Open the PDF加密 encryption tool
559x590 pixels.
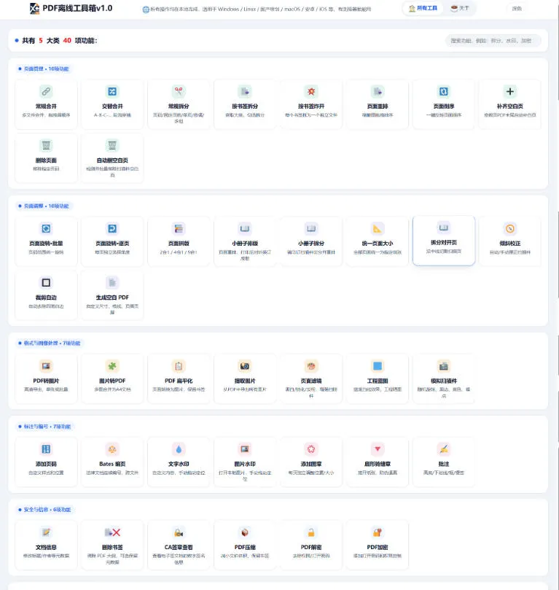pyautogui.click(x=378, y=546)
